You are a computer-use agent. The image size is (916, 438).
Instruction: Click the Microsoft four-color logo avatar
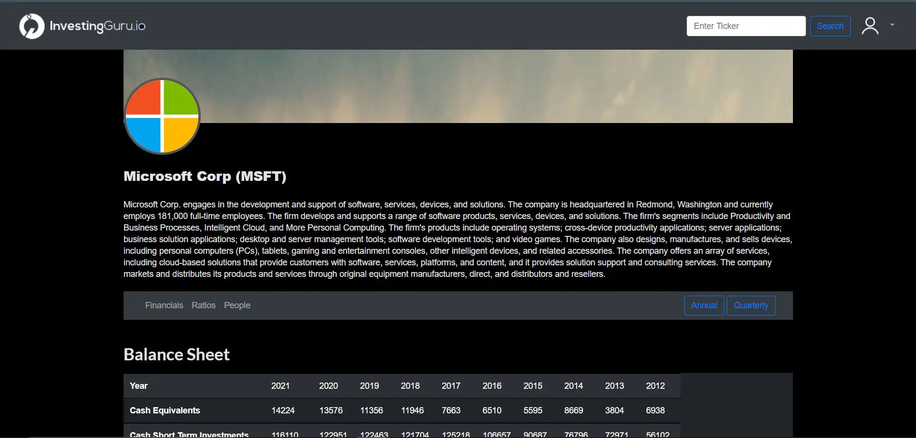coord(162,116)
